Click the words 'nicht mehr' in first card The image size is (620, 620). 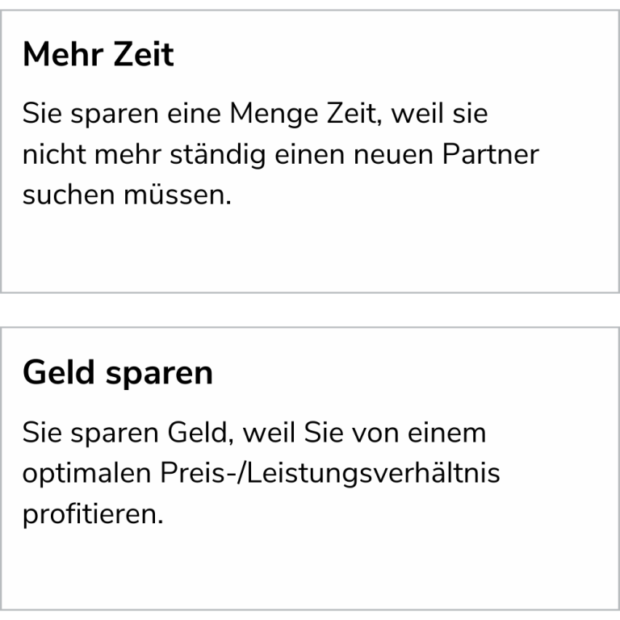[92, 154]
